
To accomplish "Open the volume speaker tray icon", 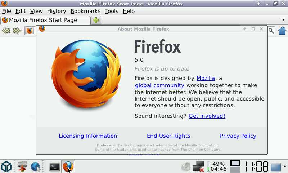I will pos(186,167).
